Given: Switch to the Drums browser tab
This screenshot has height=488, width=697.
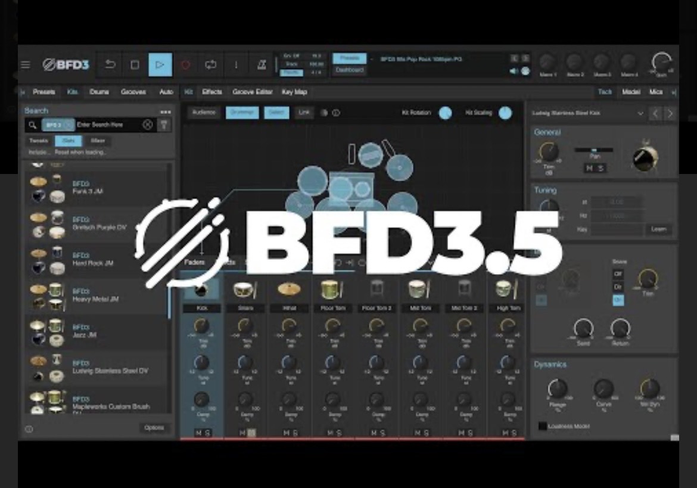Looking at the screenshot, I should click(99, 92).
